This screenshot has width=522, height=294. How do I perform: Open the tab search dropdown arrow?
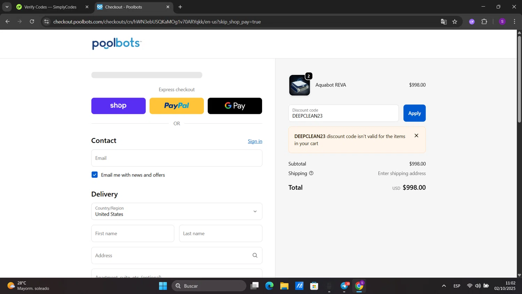pos(7,7)
